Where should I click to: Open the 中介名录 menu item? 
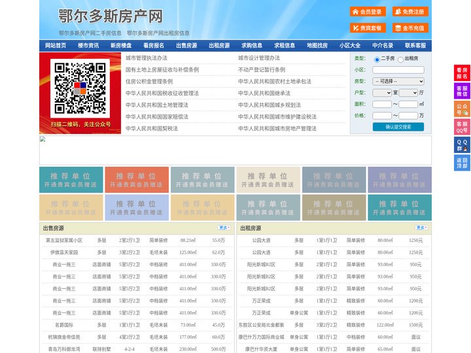click(x=383, y=46)
